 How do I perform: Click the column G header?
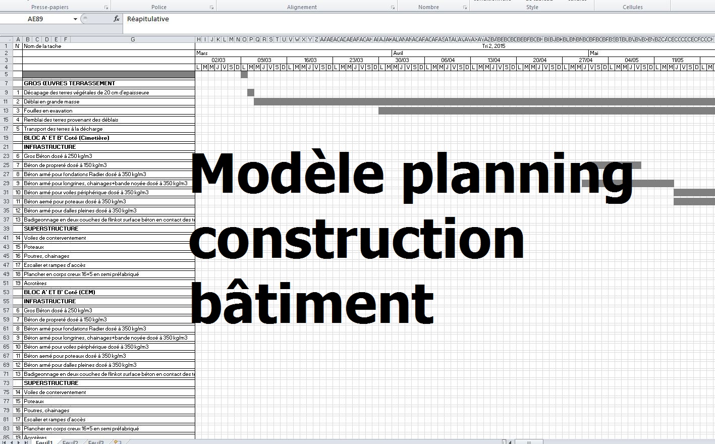click(133, 39)
